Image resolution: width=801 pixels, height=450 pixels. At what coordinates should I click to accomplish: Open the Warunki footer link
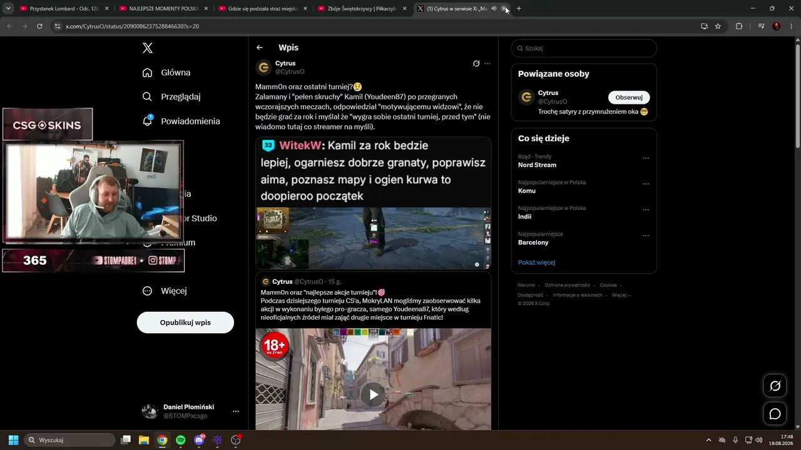click(526, 285)
